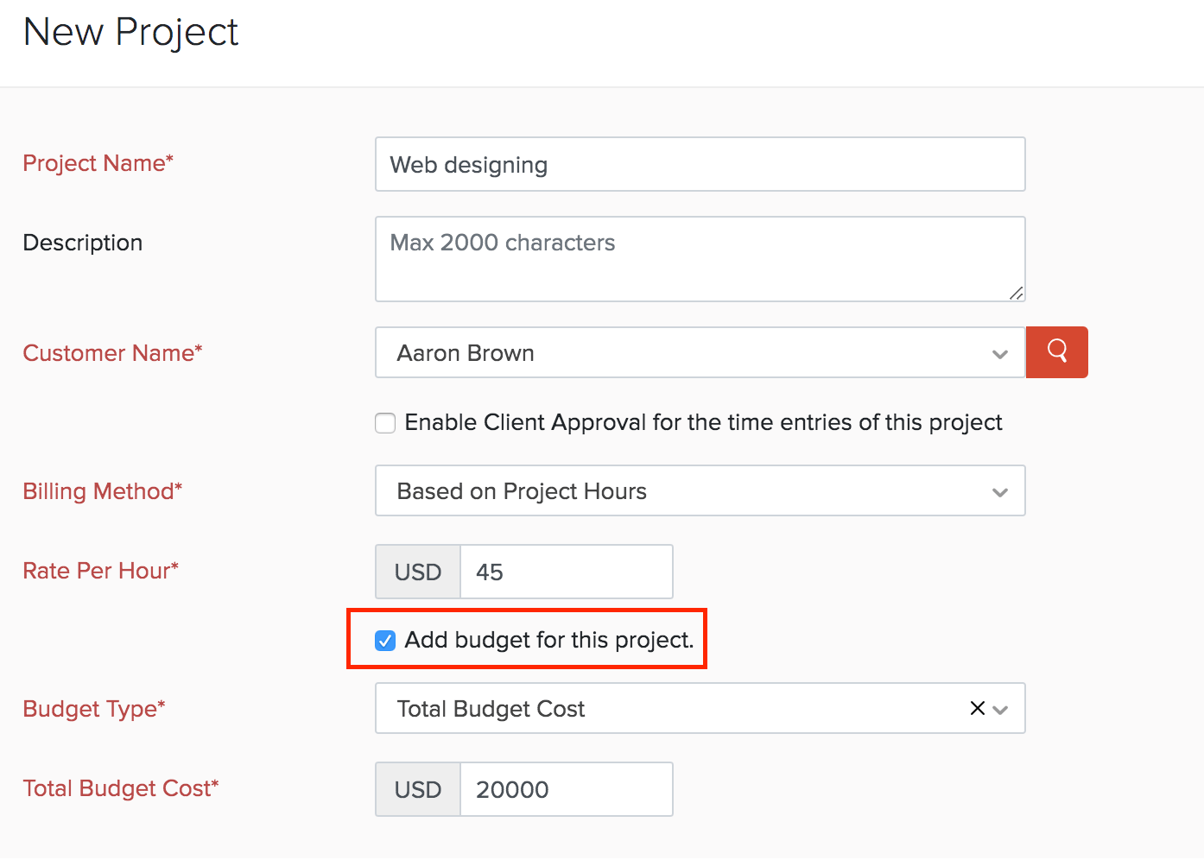Click the USD label beside Total Budget Cost
Screen dimensions: 1204x860
pos(417,788)
